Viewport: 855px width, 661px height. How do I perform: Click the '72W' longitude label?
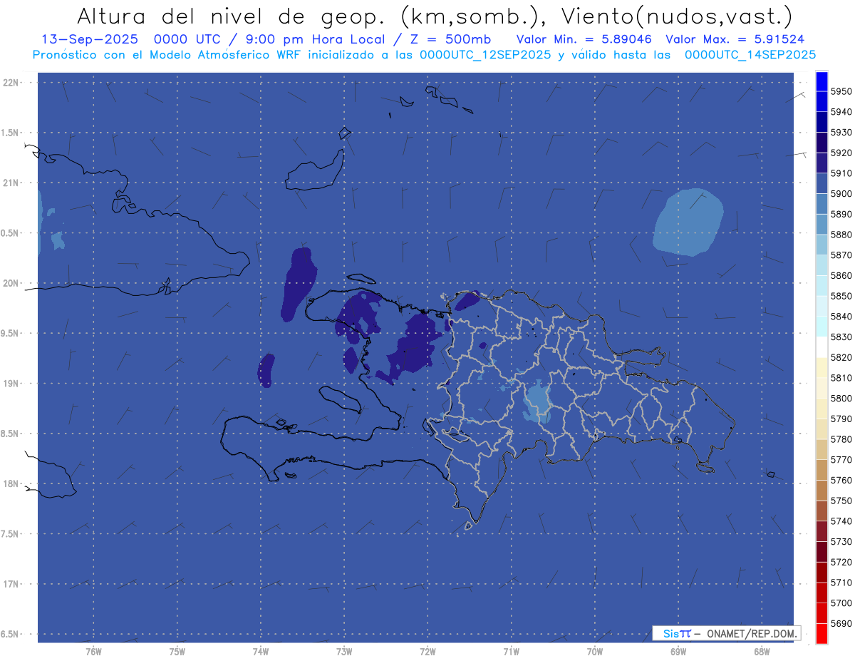(x=427, y=652)
